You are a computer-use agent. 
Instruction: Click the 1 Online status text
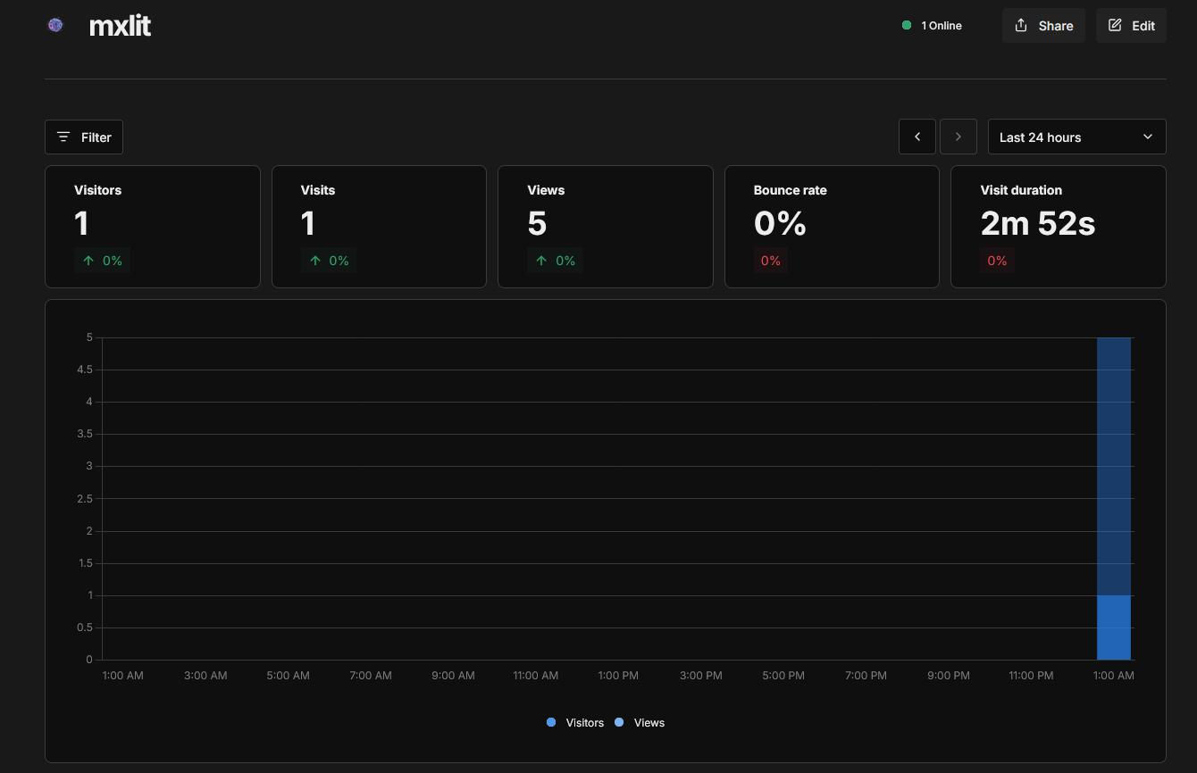tap(942, 26)
